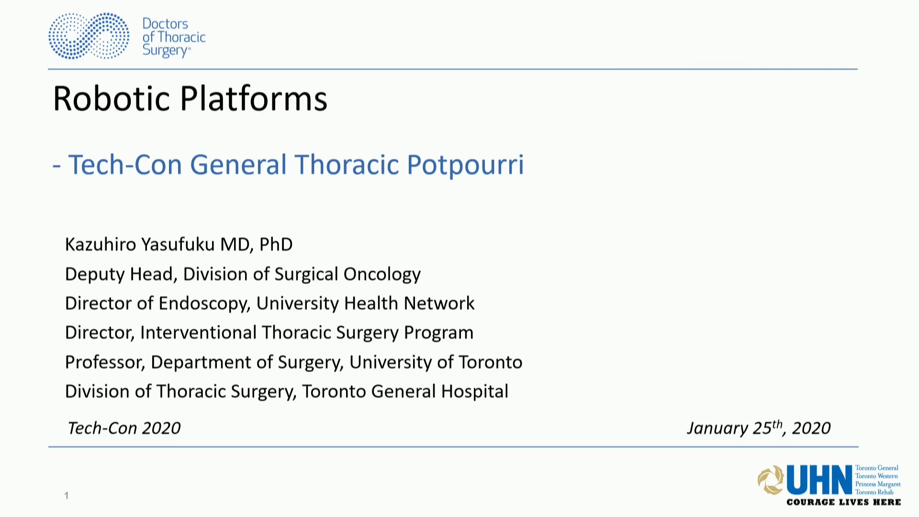
Task: Click the Professor, Department of Surgery line
Action: click(x=293, y=362)
